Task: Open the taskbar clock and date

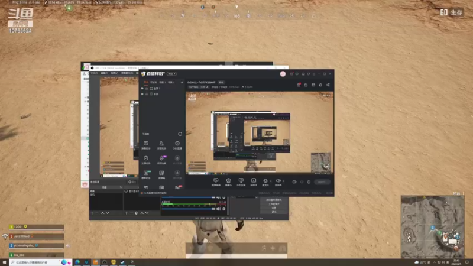Action: tap(456, 262)
